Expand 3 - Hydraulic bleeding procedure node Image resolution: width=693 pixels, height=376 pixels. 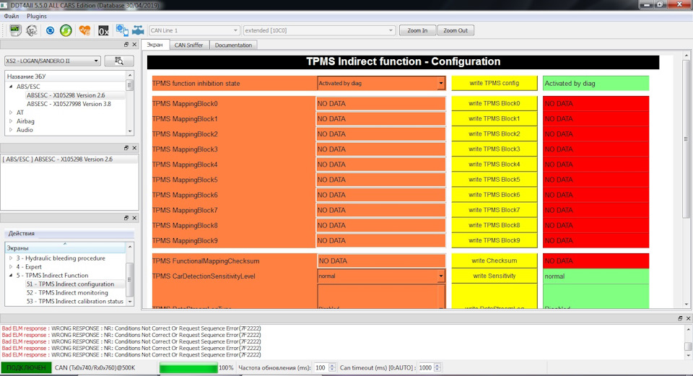point(11,258)
